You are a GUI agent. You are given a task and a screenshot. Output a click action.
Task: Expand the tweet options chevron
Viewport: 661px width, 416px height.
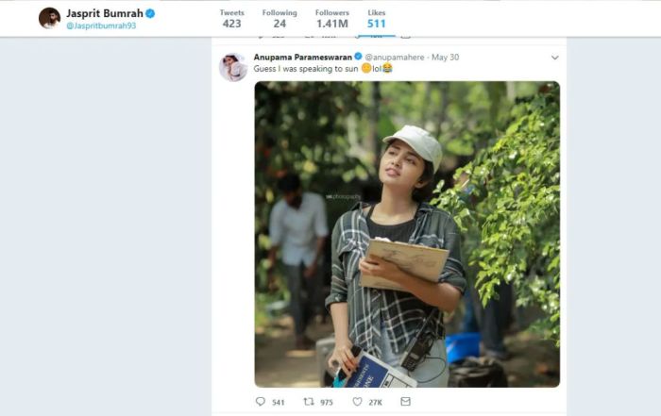(x=555, y=58)
